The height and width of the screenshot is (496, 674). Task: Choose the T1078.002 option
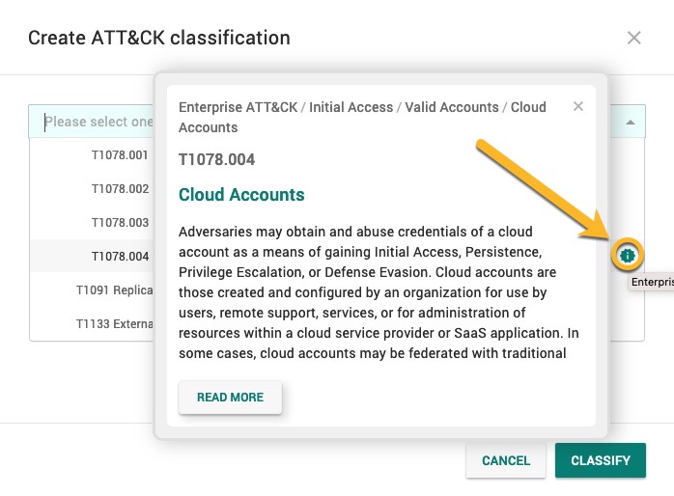point(120,189)
